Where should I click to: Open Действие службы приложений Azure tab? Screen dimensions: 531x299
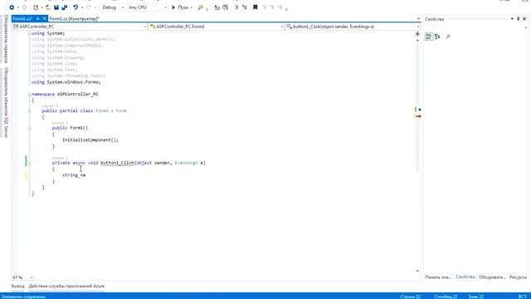(66, 286)
